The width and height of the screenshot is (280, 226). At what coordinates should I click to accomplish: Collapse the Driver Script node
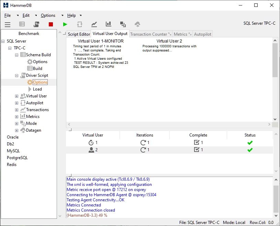coord(16,75)
